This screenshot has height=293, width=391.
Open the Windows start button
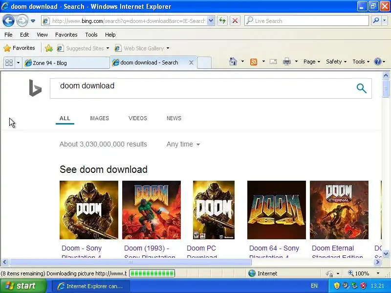click(x=23, y=286)
